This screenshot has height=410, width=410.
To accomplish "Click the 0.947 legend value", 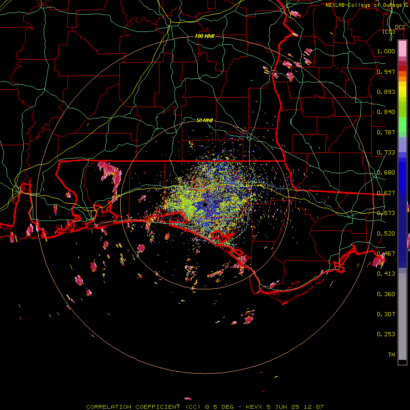I will pyautogui.click(x=386, y=72).
